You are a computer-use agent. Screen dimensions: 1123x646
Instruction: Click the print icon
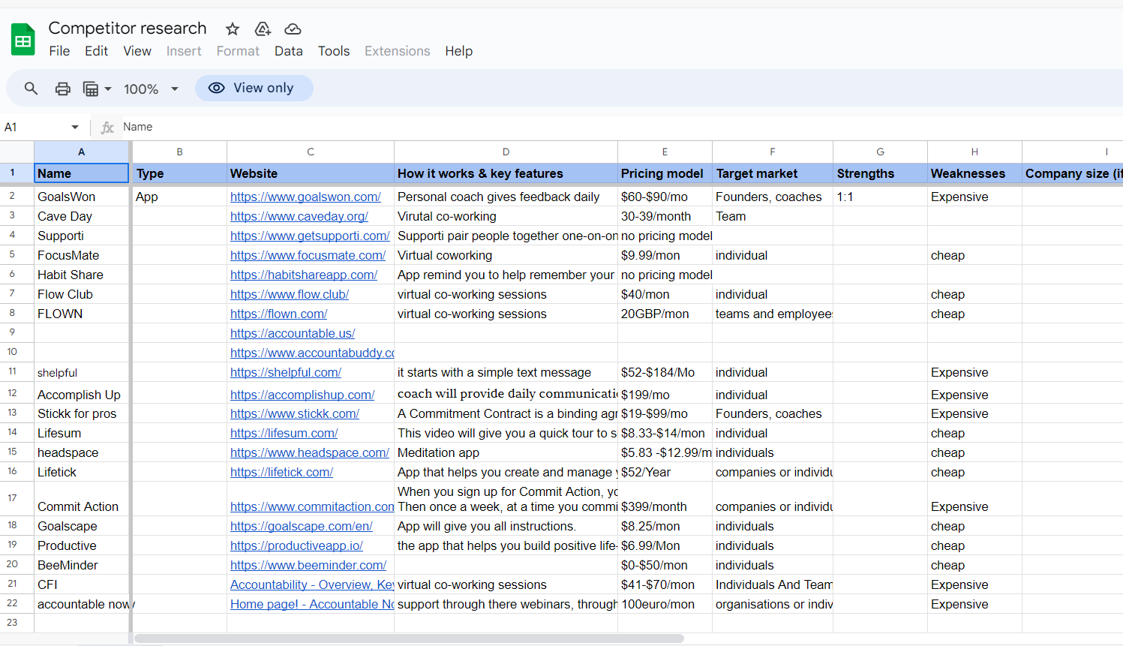pyautogui.click(x=63, y=89)
